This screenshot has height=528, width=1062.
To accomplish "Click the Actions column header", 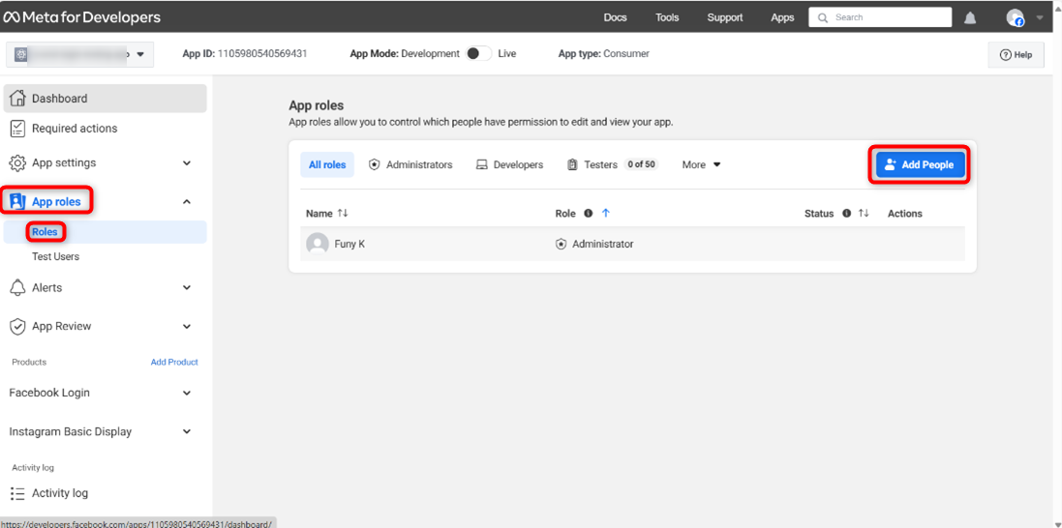I will (905, 213).
